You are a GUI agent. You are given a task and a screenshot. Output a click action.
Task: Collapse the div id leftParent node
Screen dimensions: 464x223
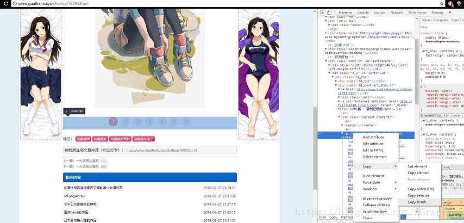tap(326, 61)
